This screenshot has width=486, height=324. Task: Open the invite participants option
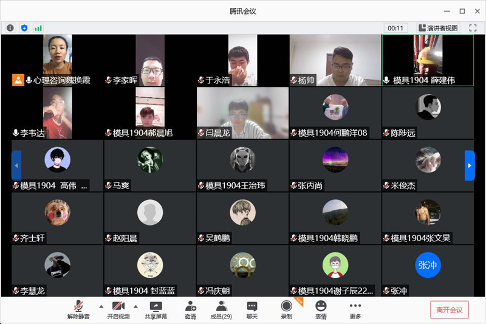[x=190, y=310]
